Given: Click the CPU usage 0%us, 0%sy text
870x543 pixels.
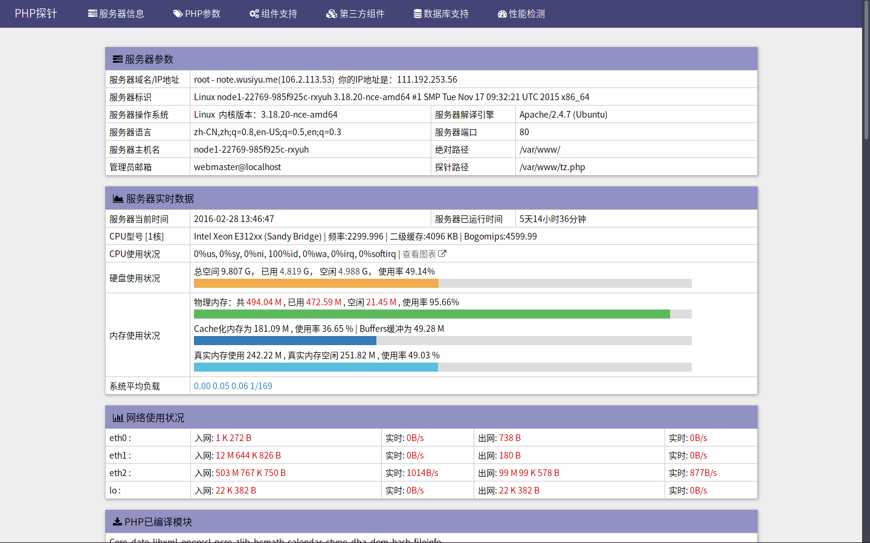Looking at the screenshot, I should pyautogui.click(x=295, y=254).
